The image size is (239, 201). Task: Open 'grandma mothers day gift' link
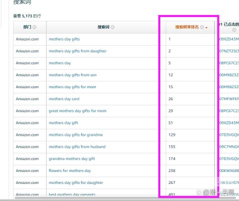click(72, 159)
